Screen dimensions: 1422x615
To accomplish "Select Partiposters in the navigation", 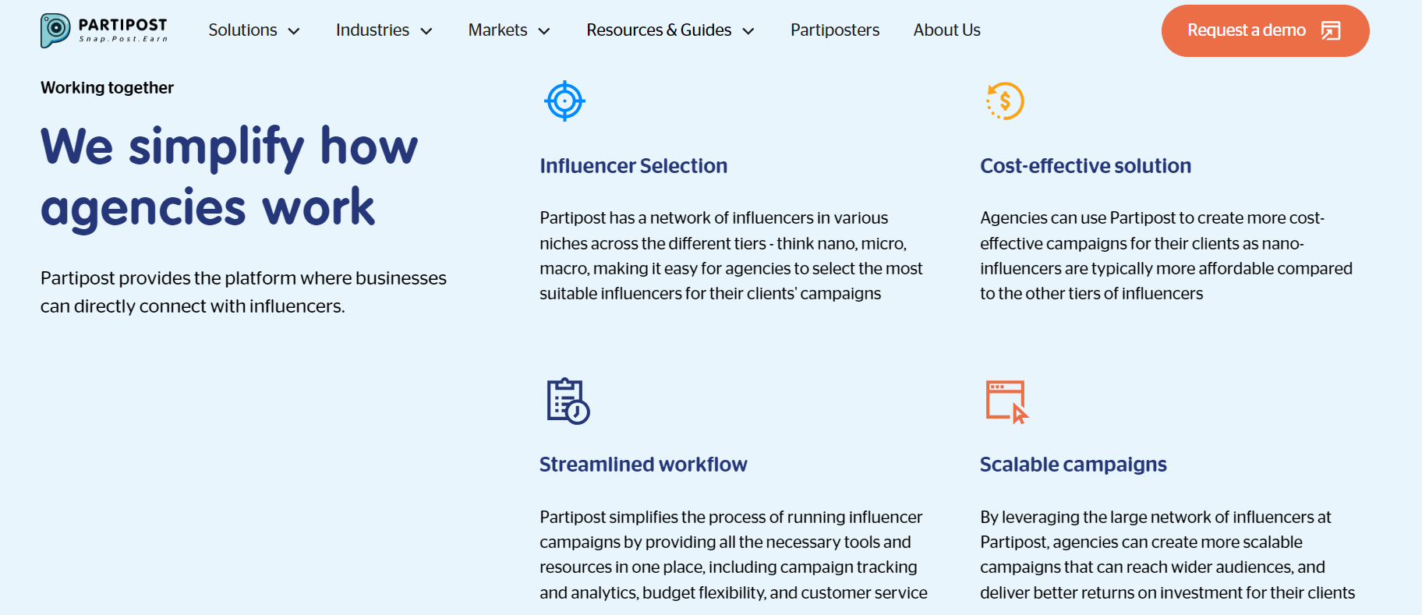I will pos(834,30).
